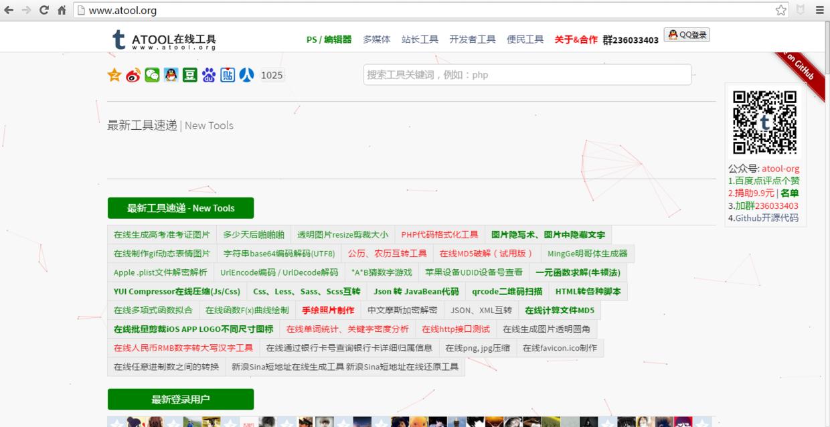Select the 站长工具 navigation item
The image size is (830, 427).
tap(420, 39)
